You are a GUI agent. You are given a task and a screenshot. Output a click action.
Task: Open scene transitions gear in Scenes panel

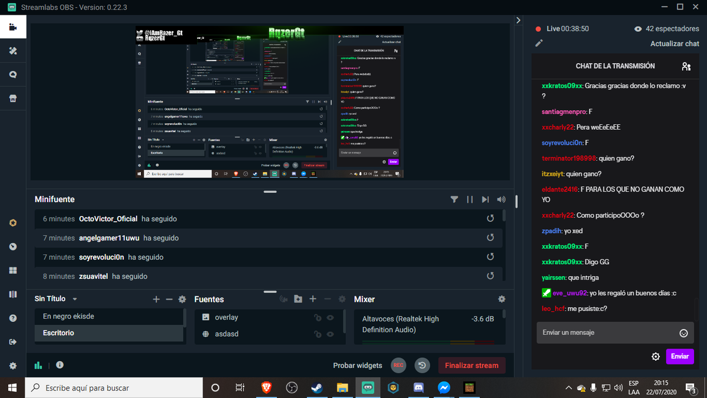(182, 300)
